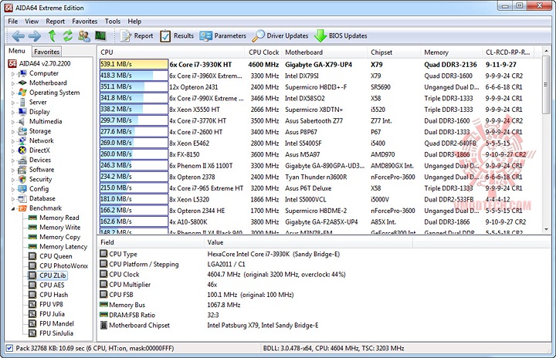556x358 pixels.
Task: Expand the Display tree node
Action: point(13,112)
